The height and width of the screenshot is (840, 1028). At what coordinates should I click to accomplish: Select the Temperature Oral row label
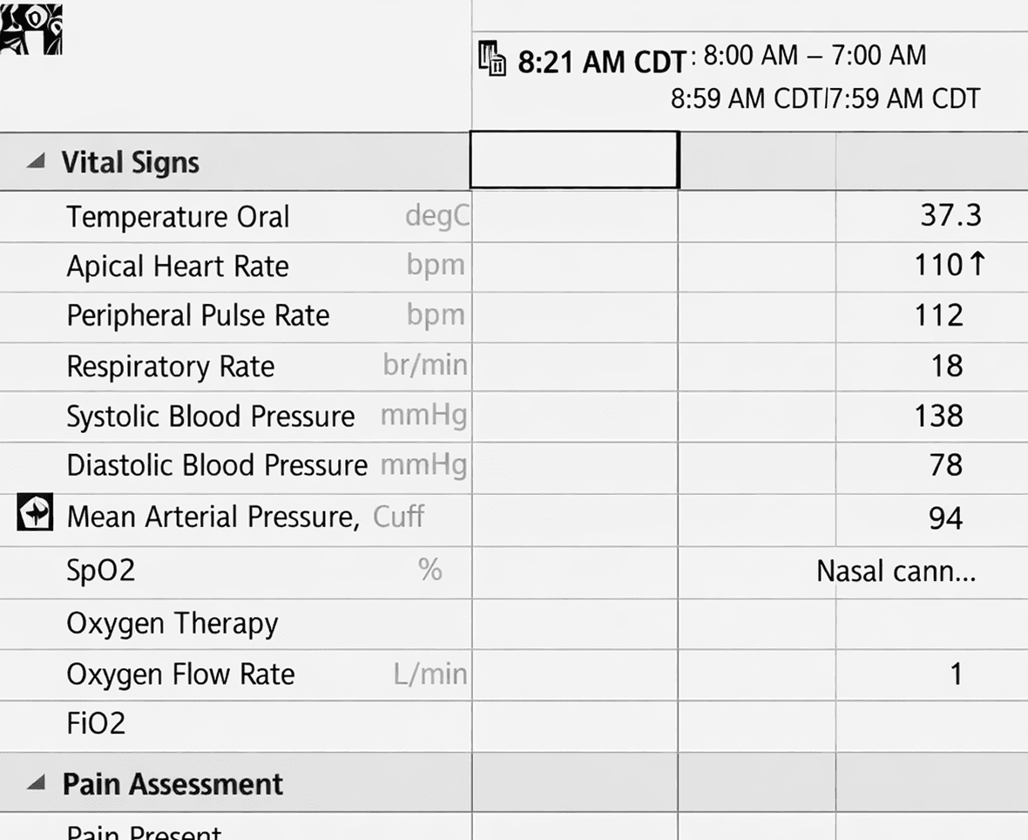point(178,217)
